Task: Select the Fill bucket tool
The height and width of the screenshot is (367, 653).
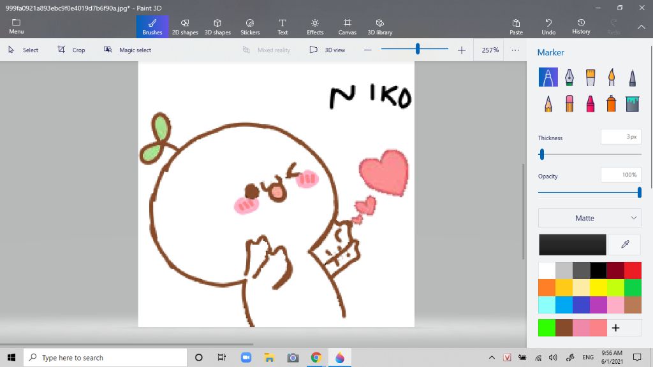Action: (632, 103)
